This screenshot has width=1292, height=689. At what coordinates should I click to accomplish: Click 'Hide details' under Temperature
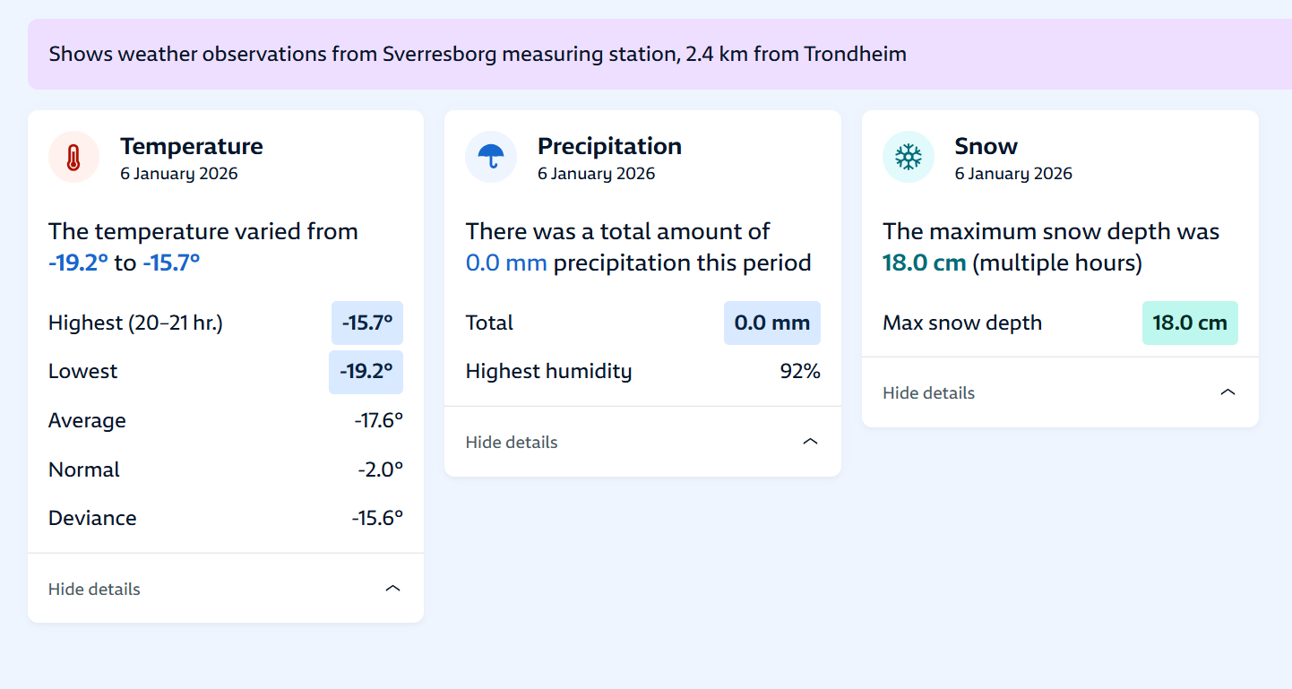click(94, 589)
